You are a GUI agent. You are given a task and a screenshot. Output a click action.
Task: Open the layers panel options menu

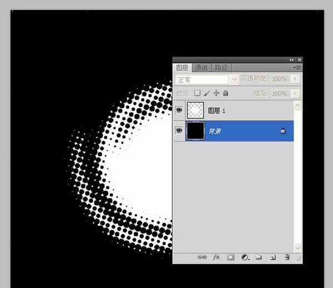pyautogui.click(x=297, y=68)
